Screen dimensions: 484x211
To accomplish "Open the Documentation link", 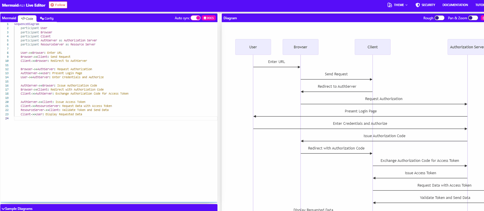I will click(455, 5).
